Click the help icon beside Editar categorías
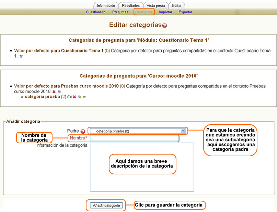 pos(165,26)
